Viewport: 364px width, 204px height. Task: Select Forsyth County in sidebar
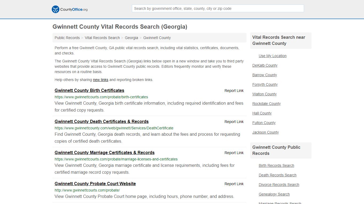(265, 84)
